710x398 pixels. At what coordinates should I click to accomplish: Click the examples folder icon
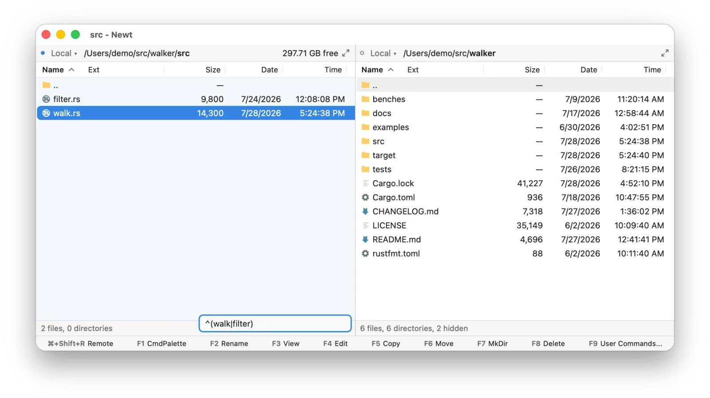pos(365,127)
